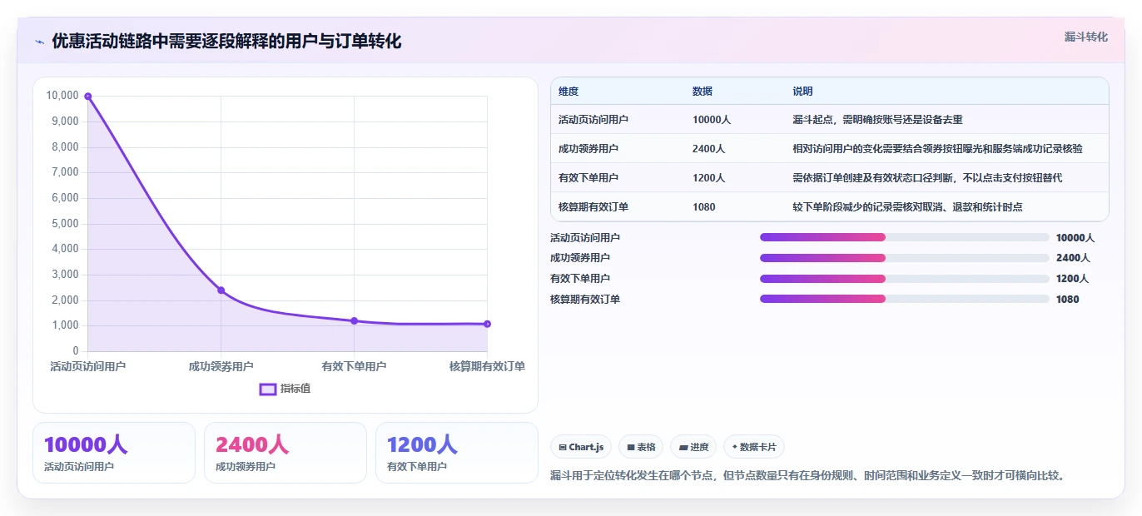Click the 表格 chip

pyautogui.click(x=641, y=447)
